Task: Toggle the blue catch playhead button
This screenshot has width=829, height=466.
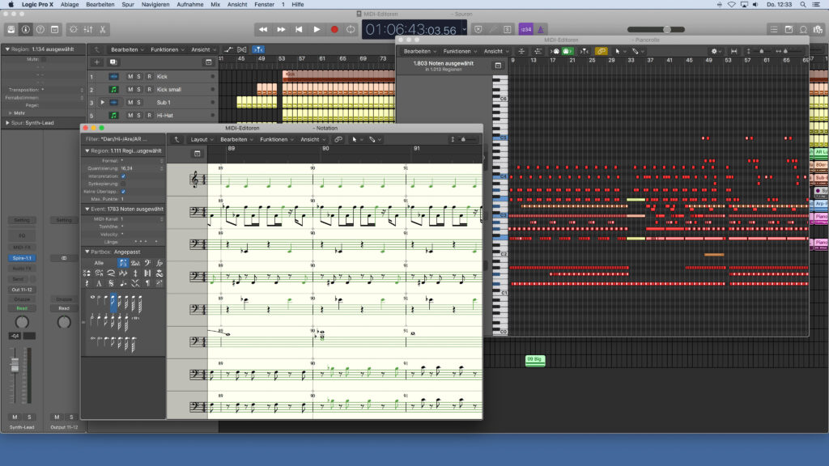Action: [258, 49]
